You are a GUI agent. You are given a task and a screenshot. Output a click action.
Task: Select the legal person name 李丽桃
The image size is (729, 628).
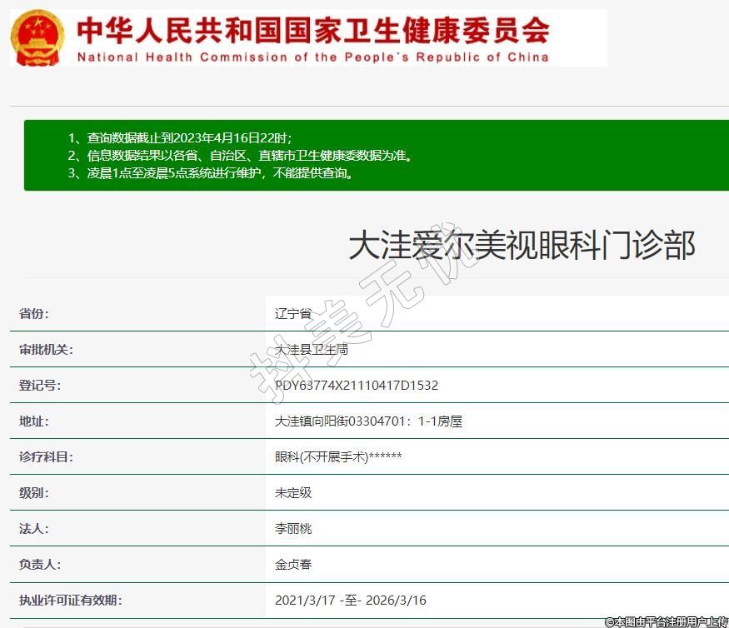click(x=293, y=529)
